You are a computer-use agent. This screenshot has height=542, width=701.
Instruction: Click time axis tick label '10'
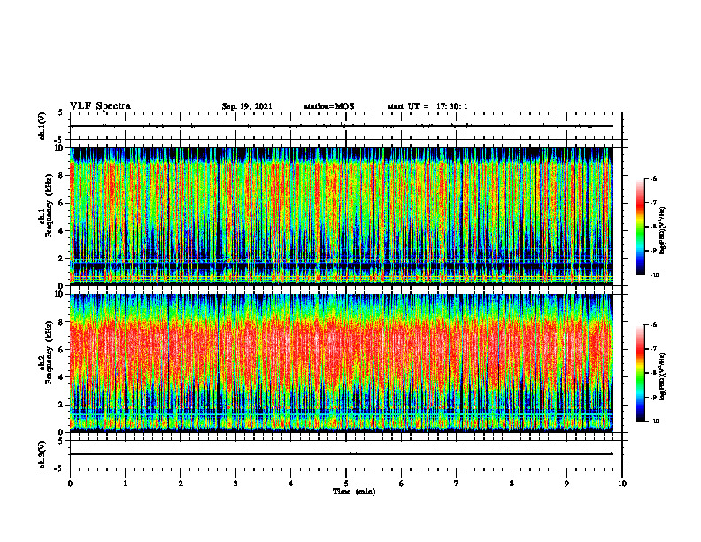tap(622, 484)
